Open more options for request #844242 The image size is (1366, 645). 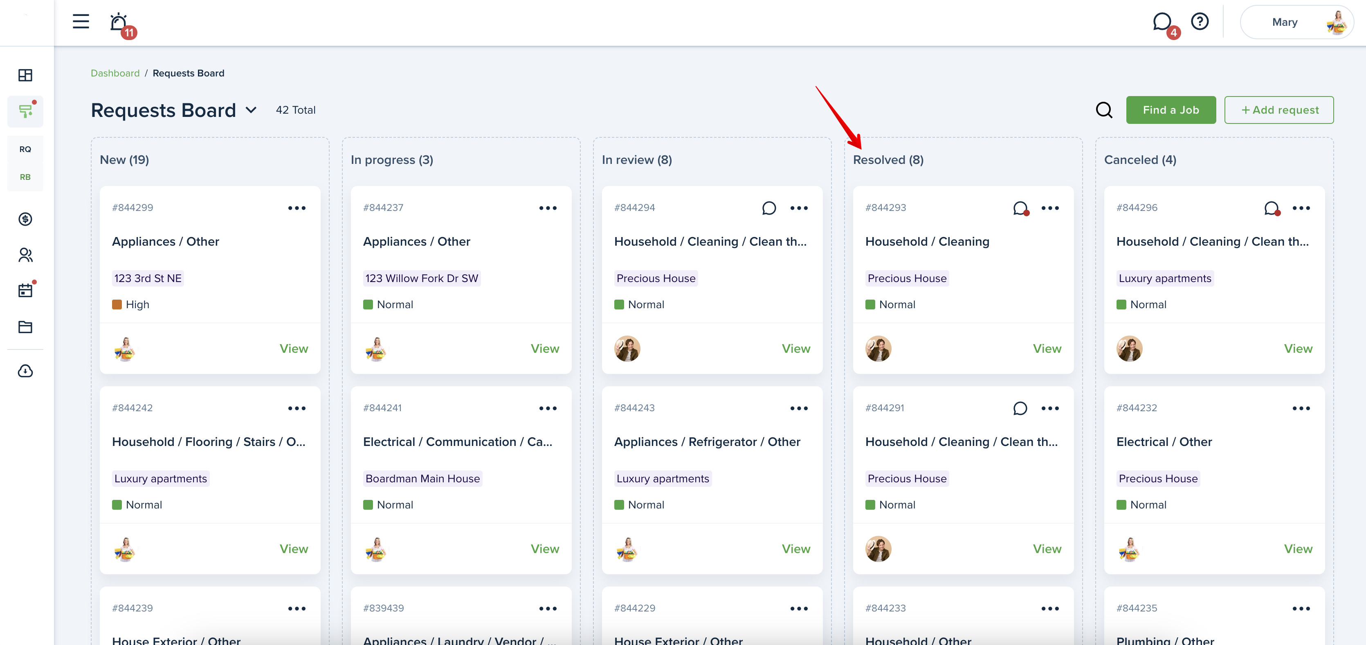(297, 409)
